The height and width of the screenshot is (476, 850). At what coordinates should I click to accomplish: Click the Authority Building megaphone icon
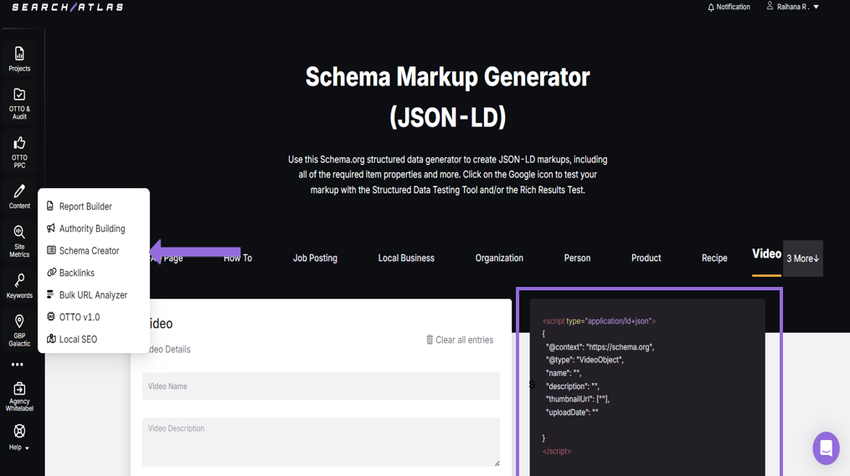[x=51, y=228]
